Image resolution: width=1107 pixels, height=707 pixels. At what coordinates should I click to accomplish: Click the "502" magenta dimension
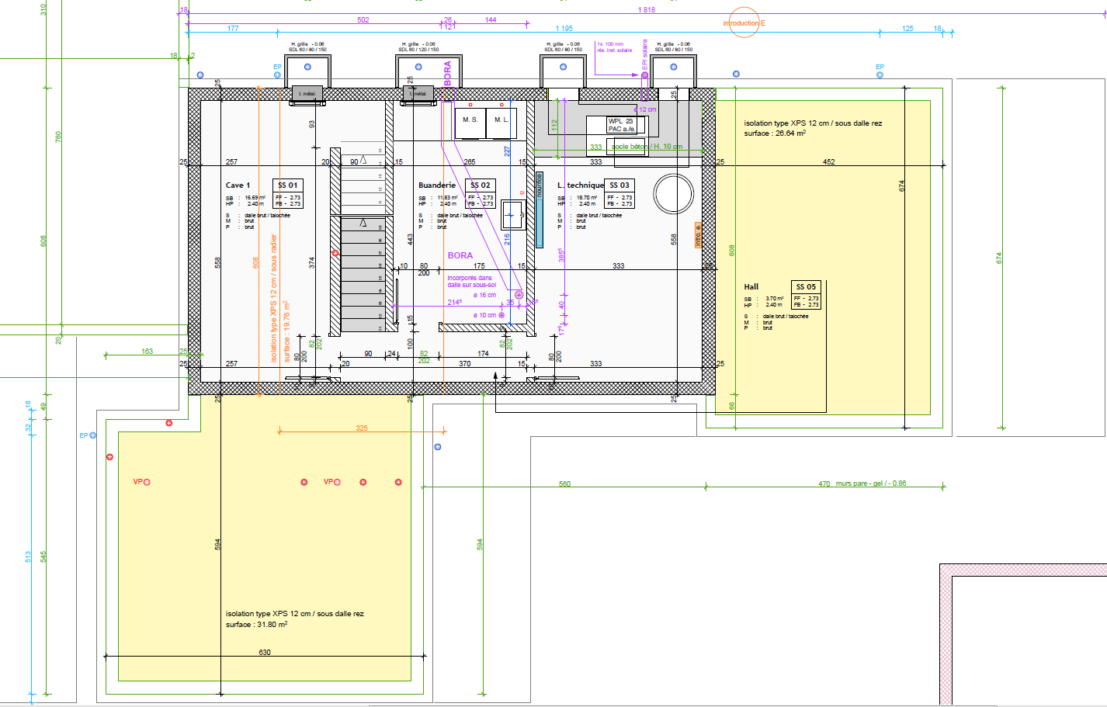(363, 20)
